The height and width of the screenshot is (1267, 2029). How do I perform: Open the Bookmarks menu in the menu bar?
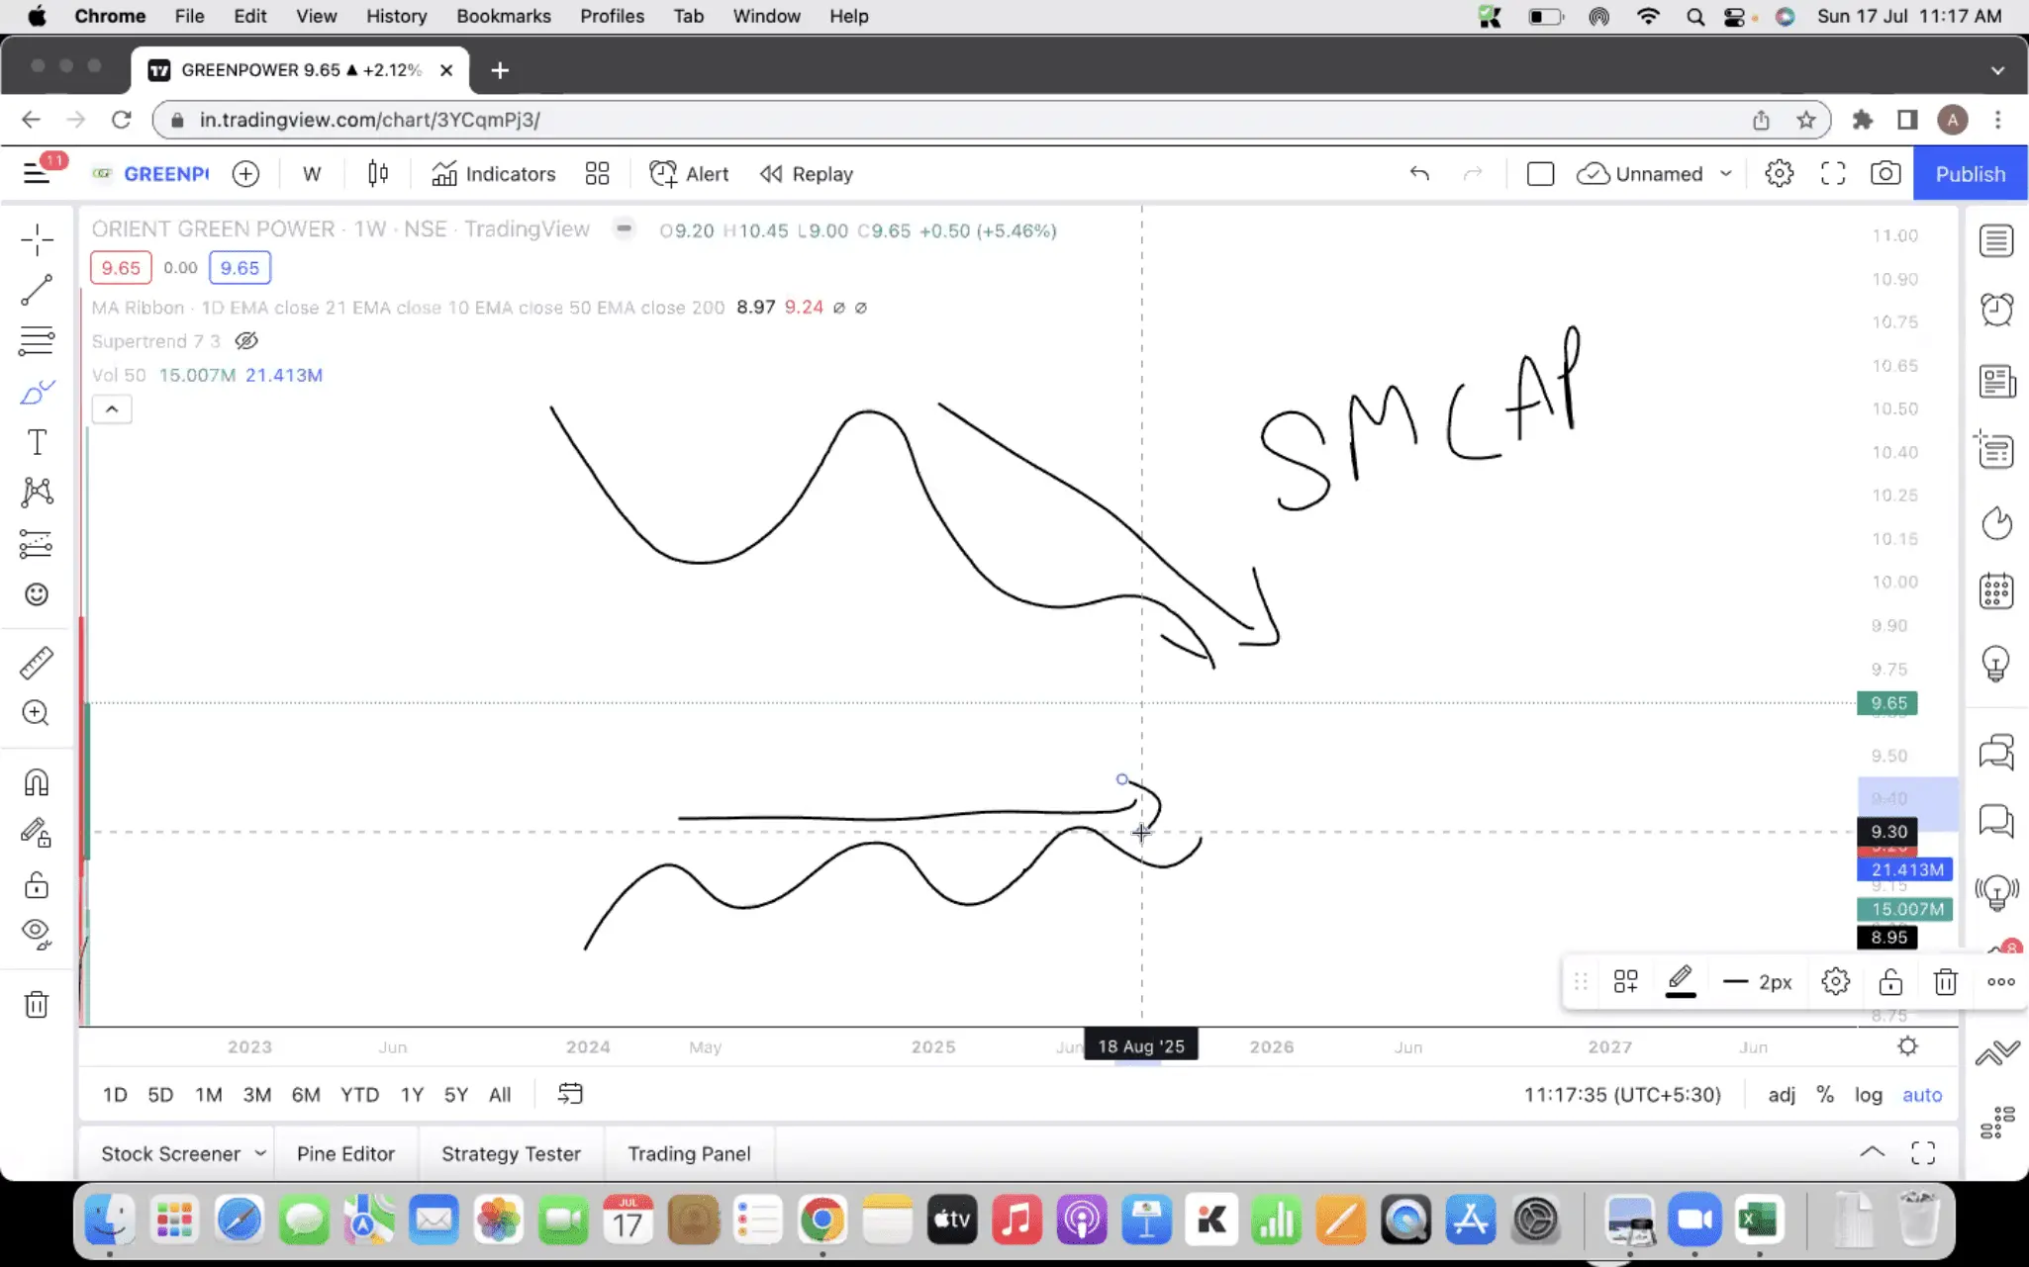point(503,16)
